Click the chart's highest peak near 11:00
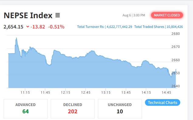This screenshot has width=193, height=120. (16, 38)
